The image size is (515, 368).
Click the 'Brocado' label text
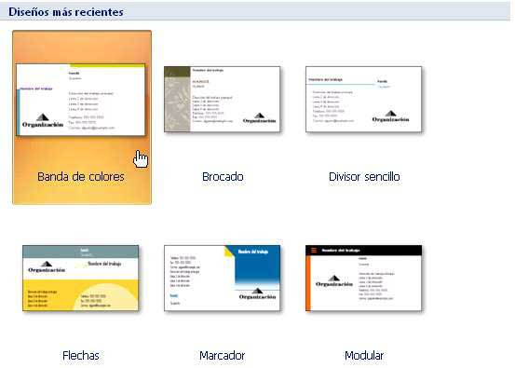click(x=223, y=177)
